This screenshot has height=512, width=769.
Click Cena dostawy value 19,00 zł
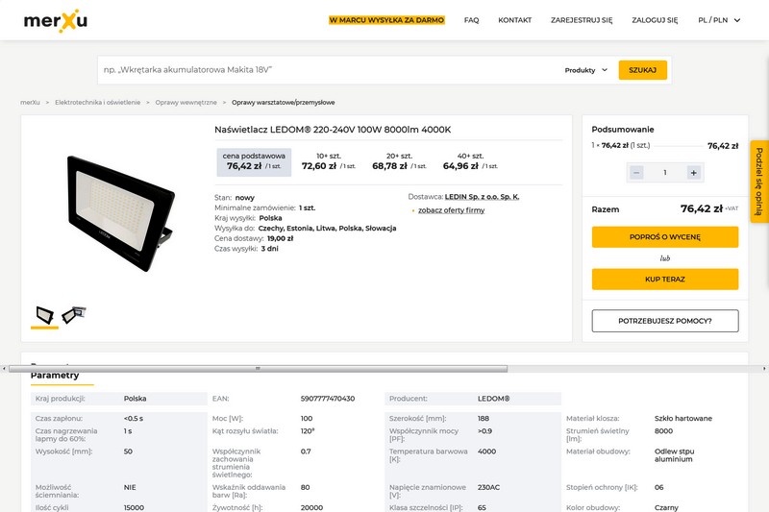tap(280, 238)
